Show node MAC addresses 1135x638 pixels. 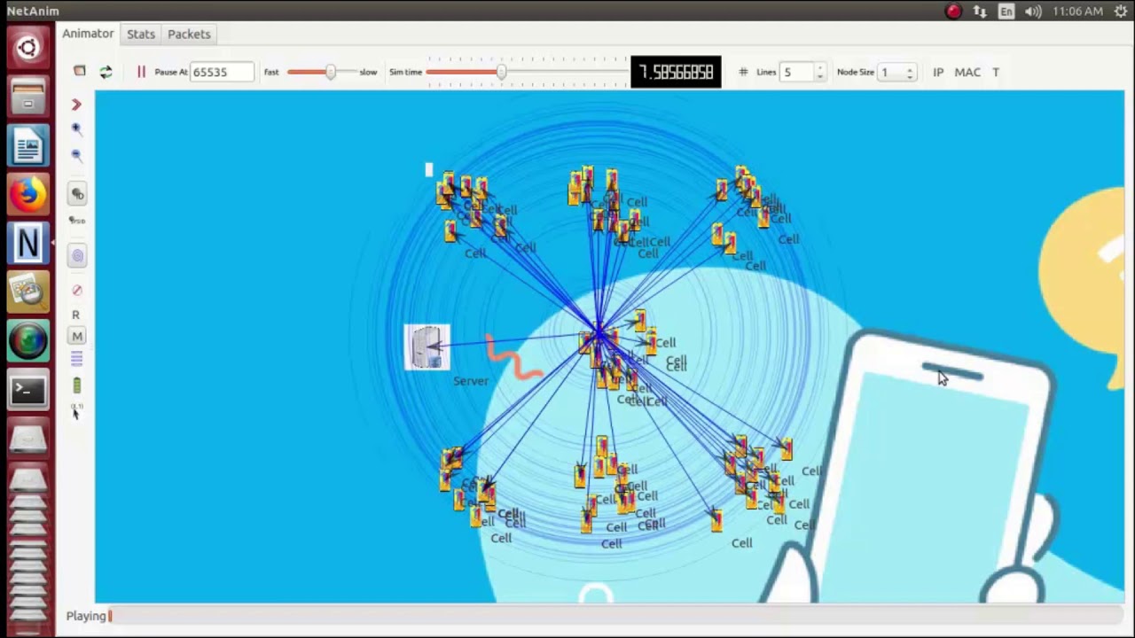tap(967, 72)
